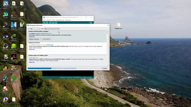This screenshot has width=191, height=107.
Task: Click Upload icon in Arduino toolbar
Action: pos(47,23)
